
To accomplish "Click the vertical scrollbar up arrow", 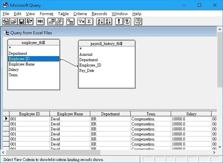I will (x=220, y=29).
